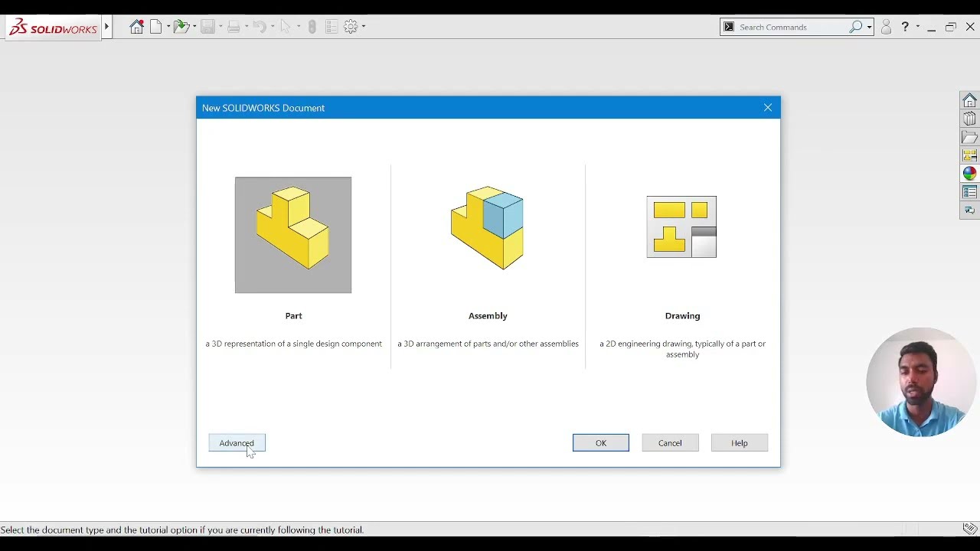
Task: Expand the Print dropdown arrow
Action: [247, 27]
